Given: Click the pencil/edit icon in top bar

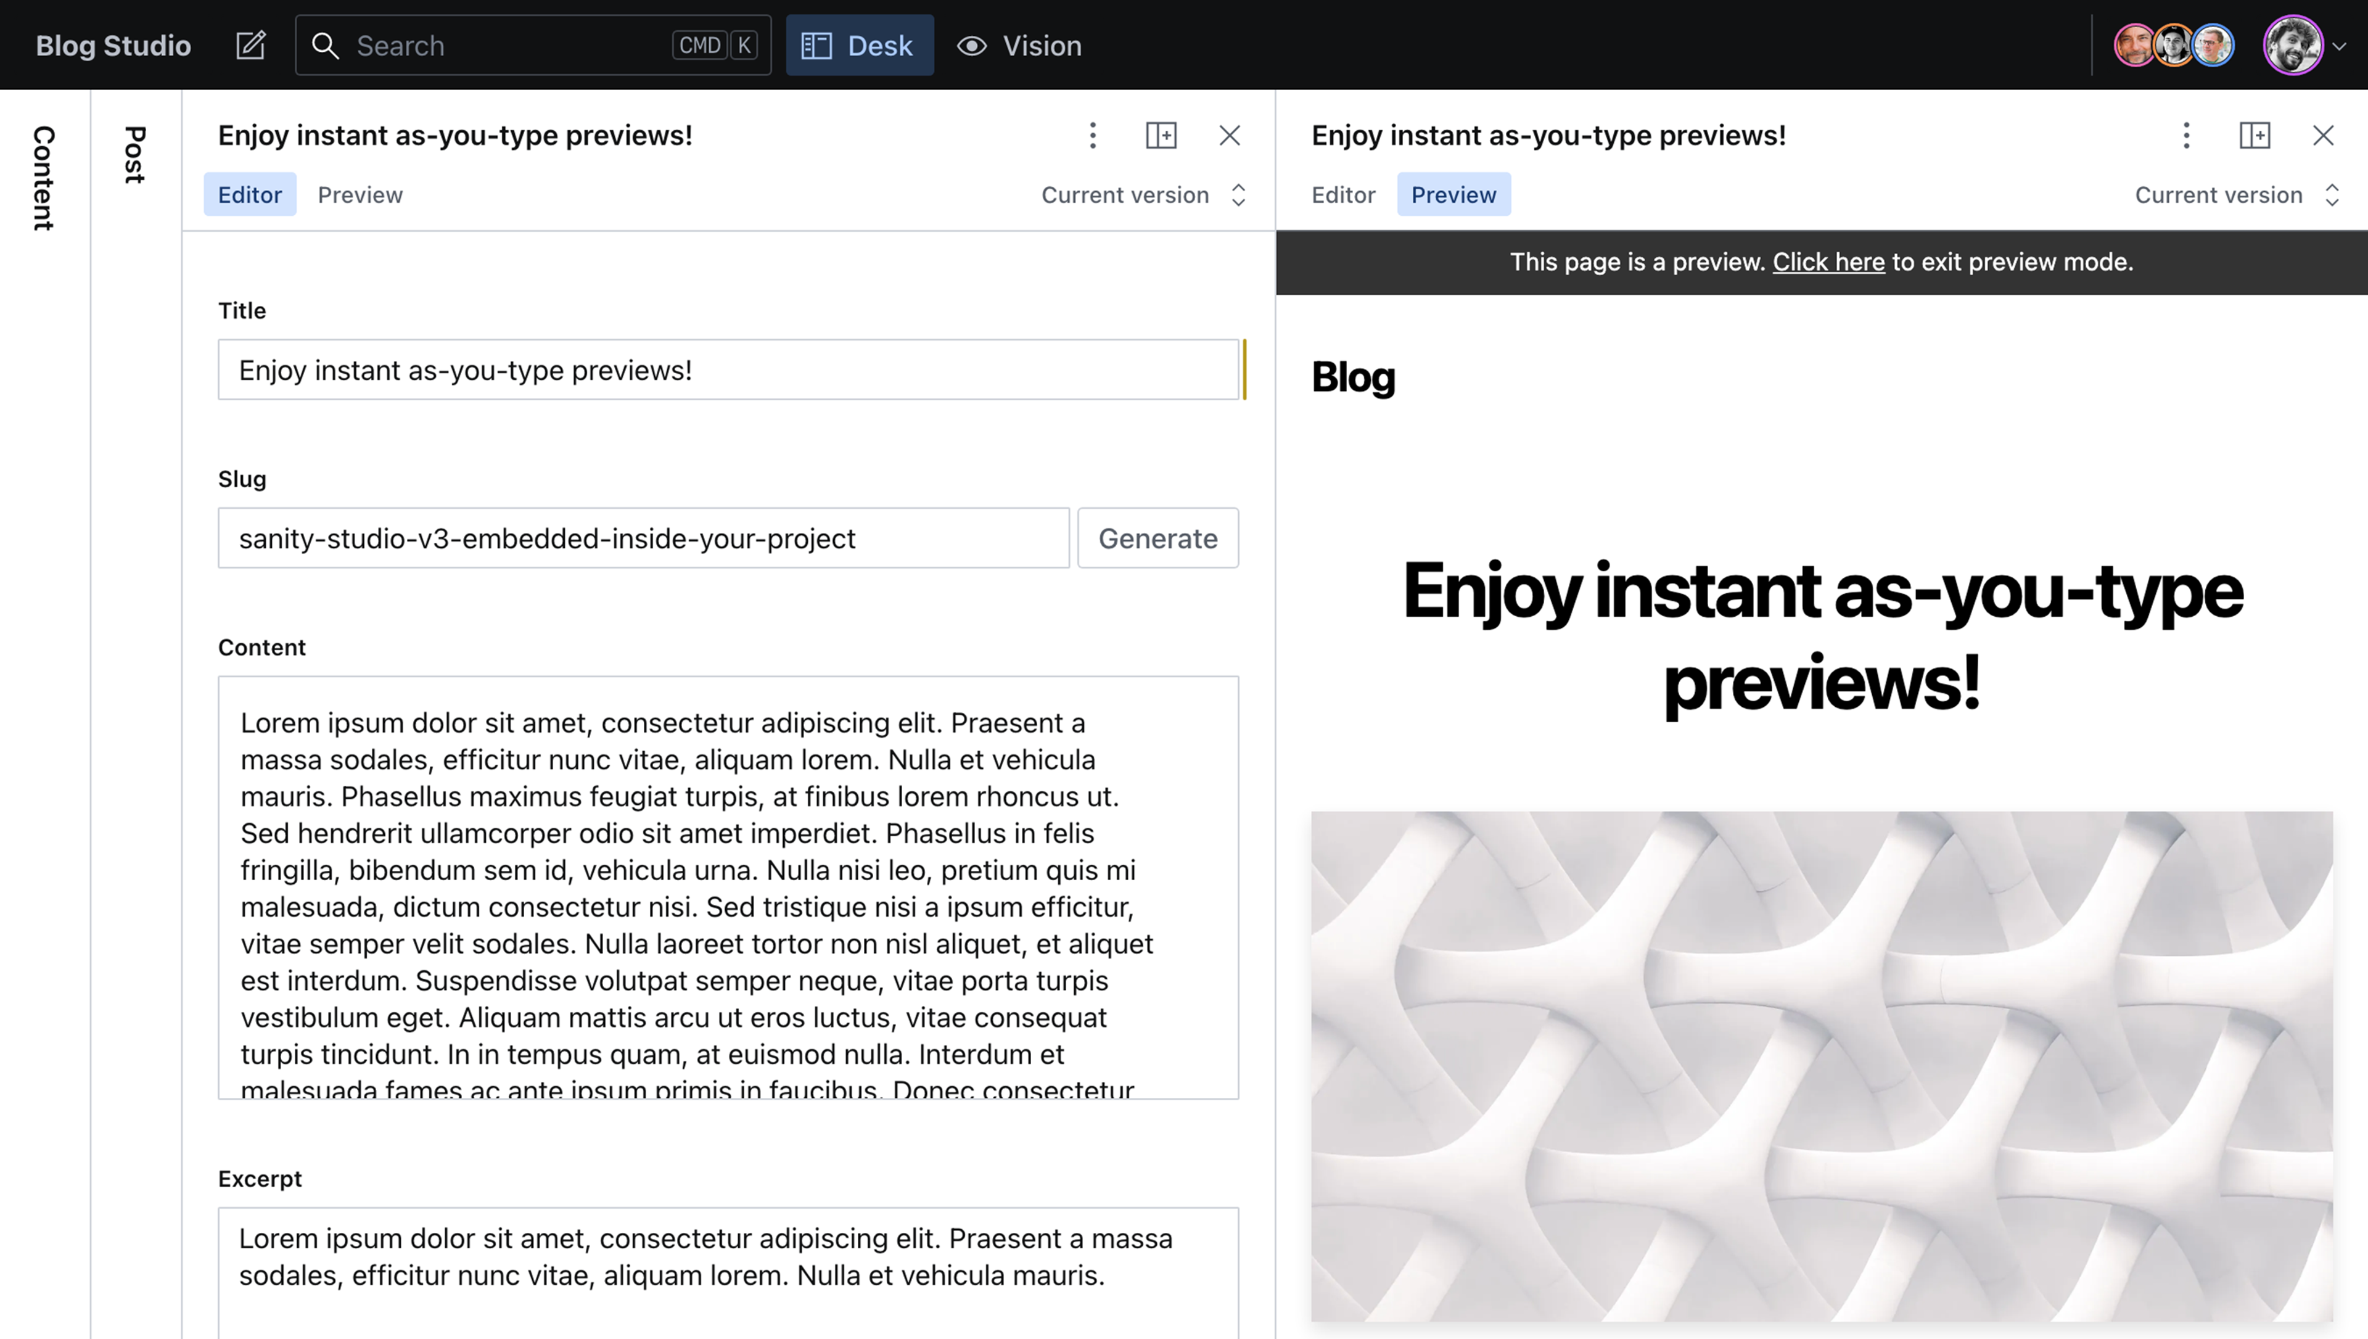Looking at the screenshot, I should click(250, 44).
